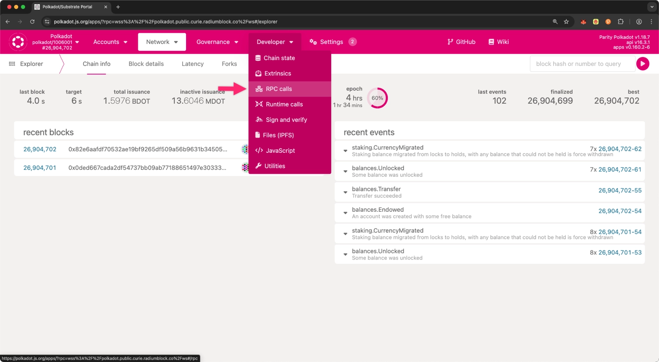The width and height of the screenshot is (659, 362).
Task: Switch to Forks tab
Action: pos(229,64)
